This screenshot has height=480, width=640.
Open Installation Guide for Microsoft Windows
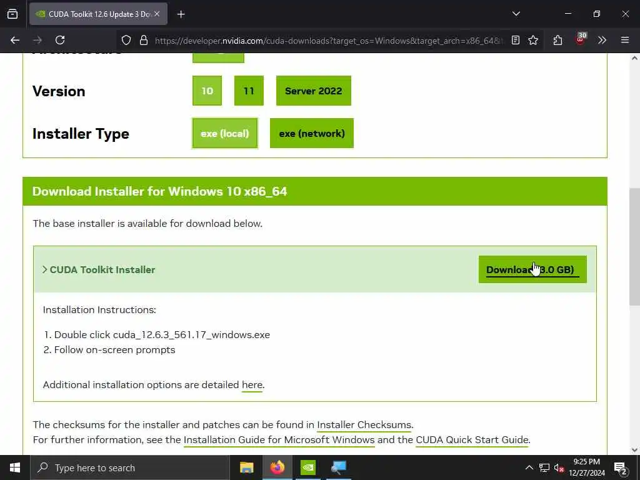point(279,440)
